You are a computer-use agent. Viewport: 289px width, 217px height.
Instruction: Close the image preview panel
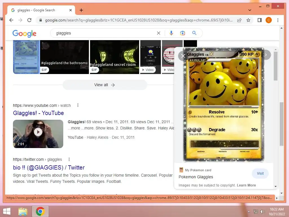(183, 56)
